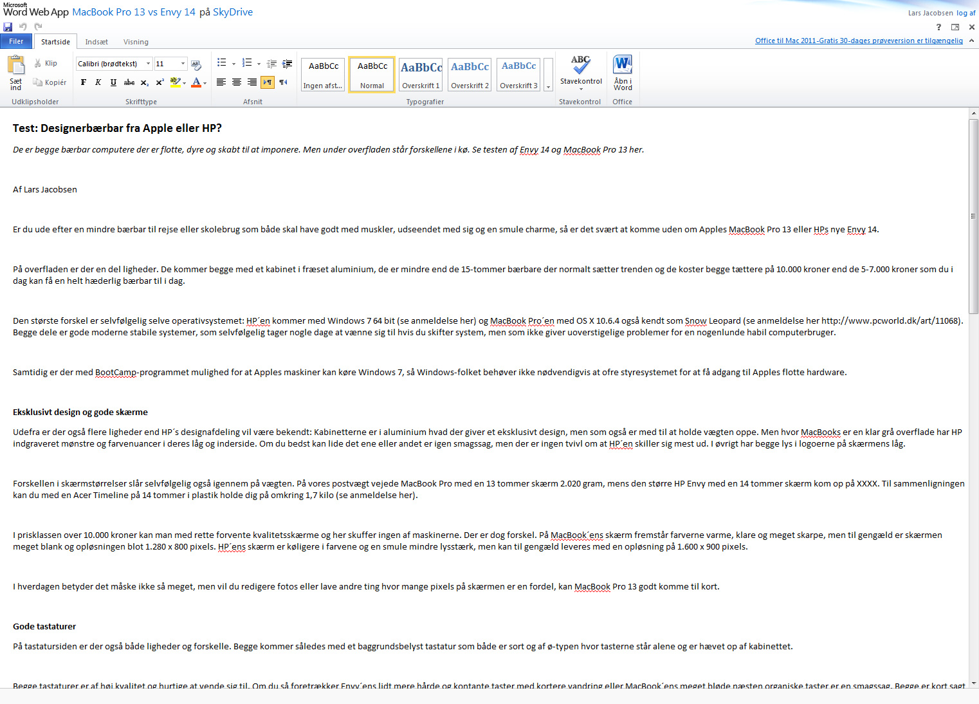
Task: Apply the Overskrift 3 style
Action: point(518,75)
